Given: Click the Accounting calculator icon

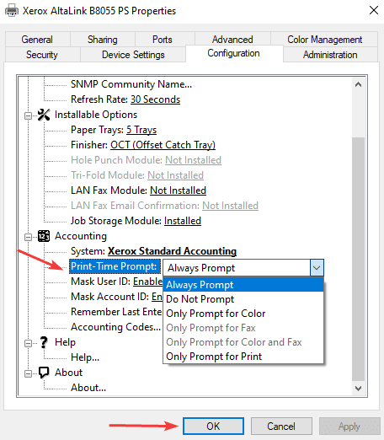Looking at the screenshot, I should 44,236.
